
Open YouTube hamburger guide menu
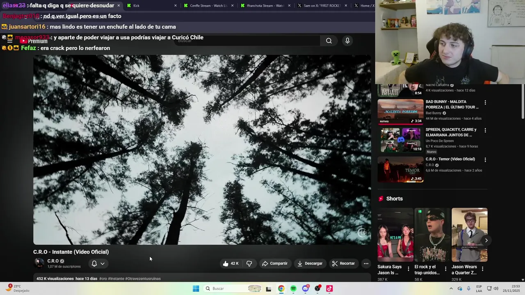[10, 41]
